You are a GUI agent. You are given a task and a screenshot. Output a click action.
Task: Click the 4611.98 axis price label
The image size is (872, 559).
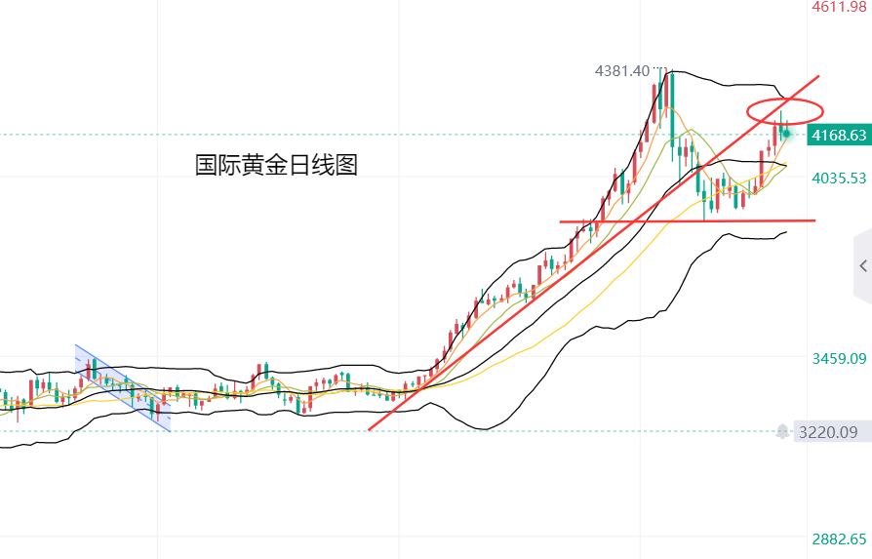(839, 8)
